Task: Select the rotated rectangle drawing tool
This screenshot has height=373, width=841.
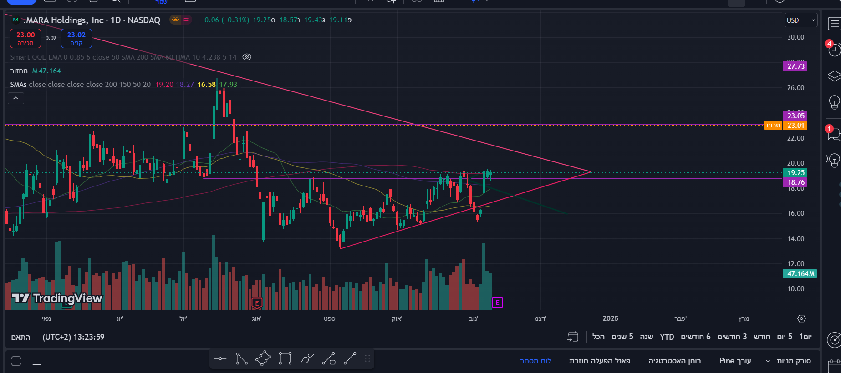Action: 263,359
